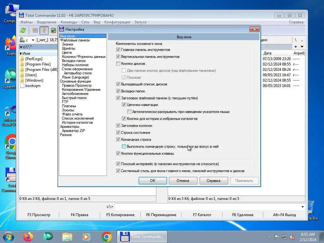
Task: Click the Имя column header
Action: (38, 53)
